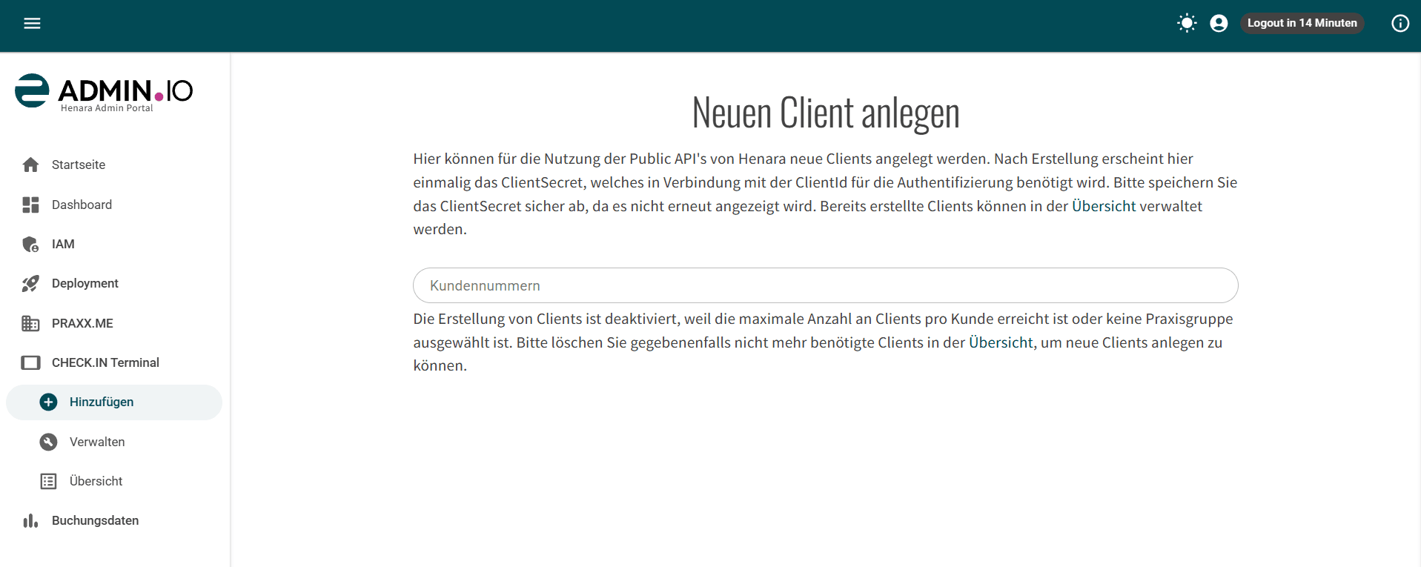
Task: Click the Logout in 14 Minuten button
Action: click(1302, 23)
